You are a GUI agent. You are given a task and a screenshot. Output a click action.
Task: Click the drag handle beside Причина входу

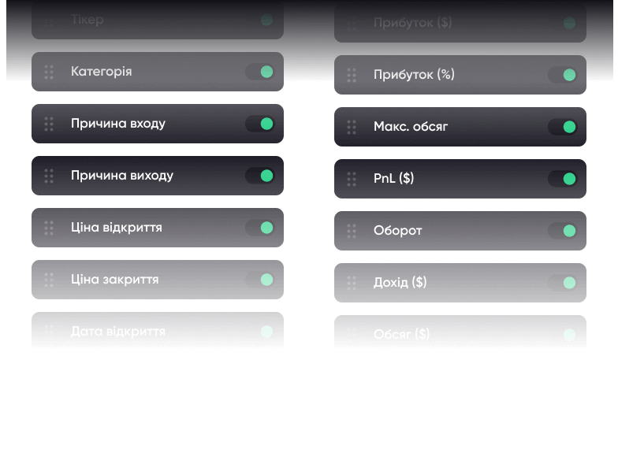(x=49, y=124)
